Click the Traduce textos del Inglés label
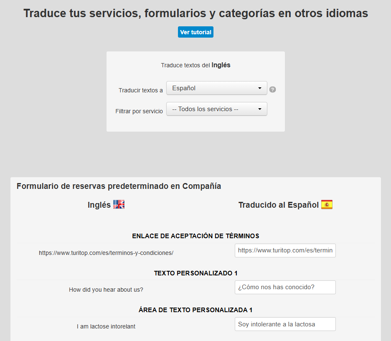 [x=195, y=65]
